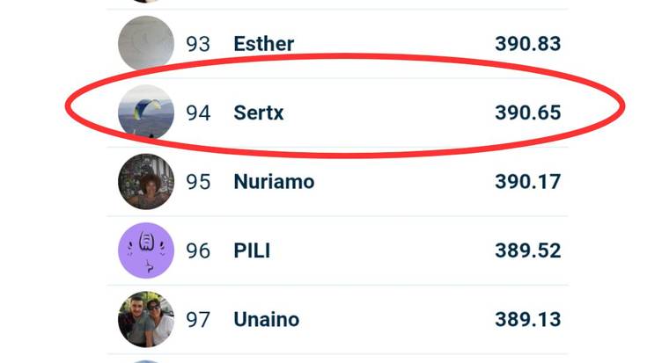This screenshot has height=363, width=647.
Task: Click Nuriamo's score 390.17
Action: click(x=527, y=182)
